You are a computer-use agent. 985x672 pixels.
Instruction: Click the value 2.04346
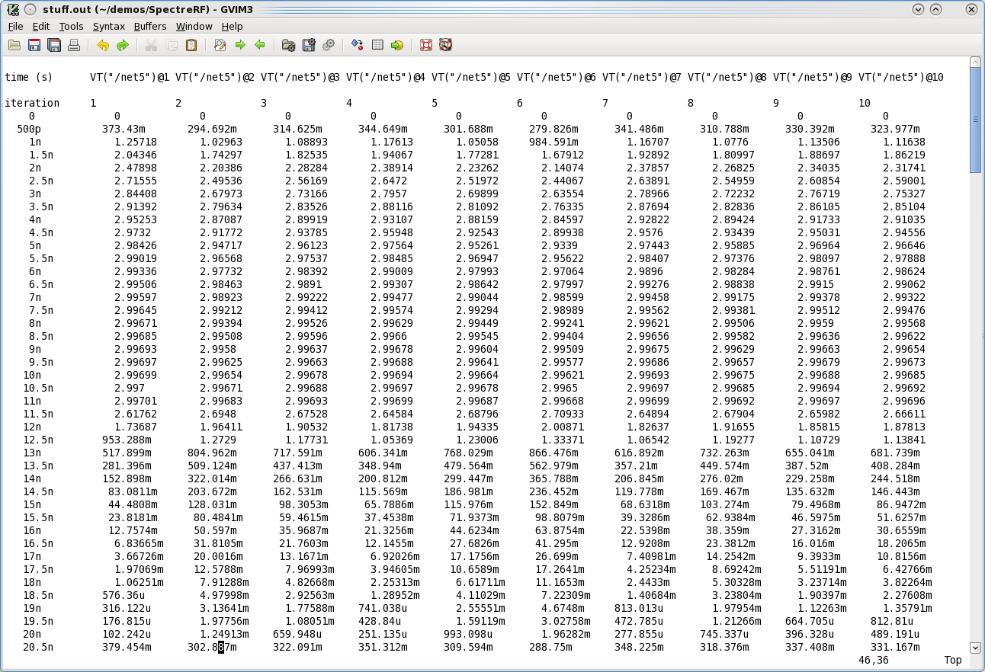tap(136, 155)
